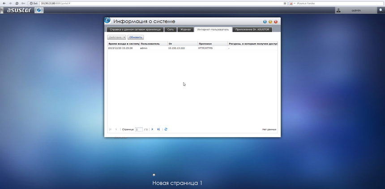Click the search magnifier in top bar
Image resolution: width=385 pixels, height=189 pixels.
[381, 10]
